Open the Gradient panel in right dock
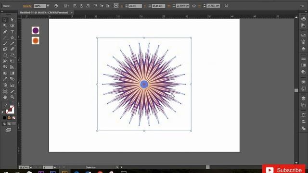The image size is (308, 173). [x=303, y=65]
